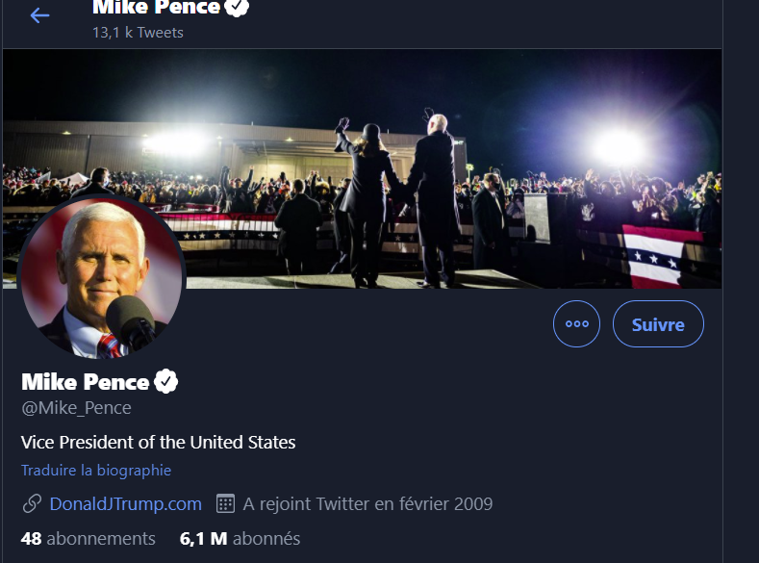Click the Traduire la biographie link

96,471
